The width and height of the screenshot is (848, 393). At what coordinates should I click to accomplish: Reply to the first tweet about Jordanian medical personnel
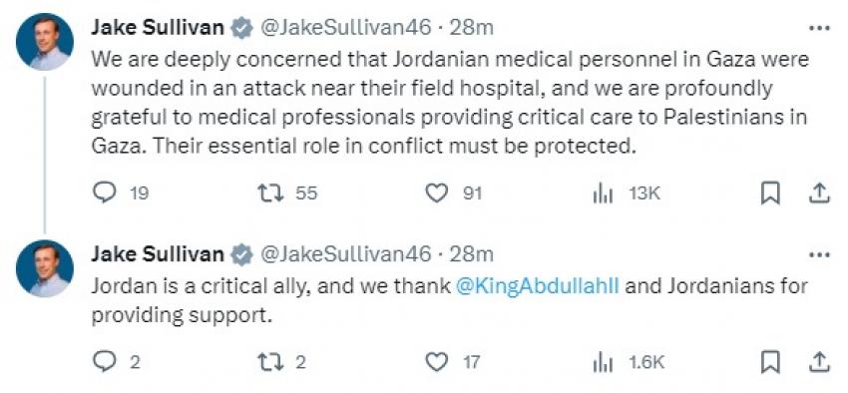105,193
